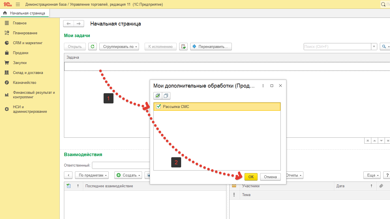Open the Продажи section
Screen dimensions: 390x219
click(20, 53)
